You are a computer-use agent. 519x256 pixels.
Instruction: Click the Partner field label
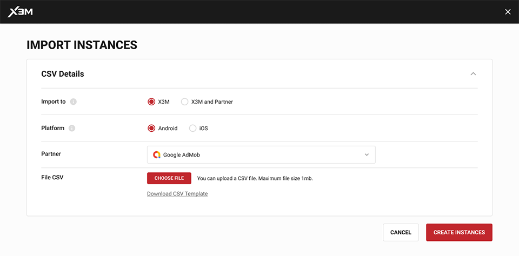(51, 154)
